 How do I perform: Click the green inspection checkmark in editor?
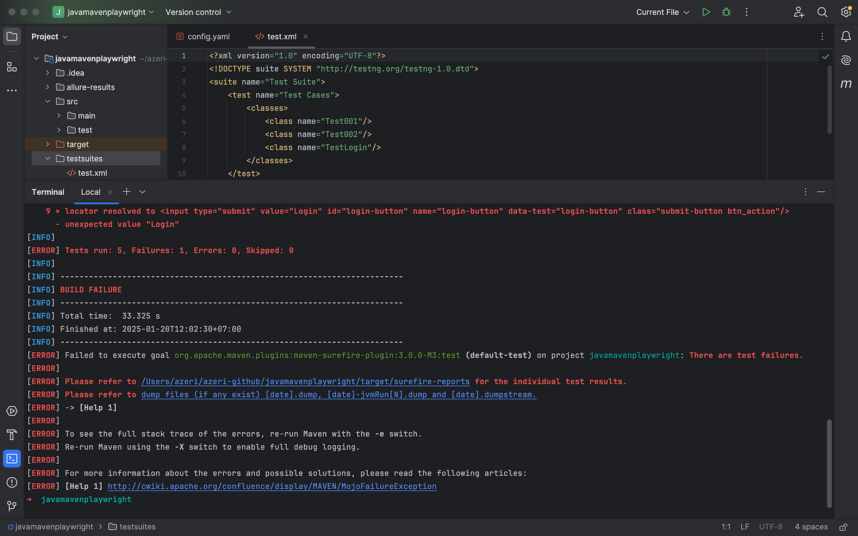(x=826, y=56)
